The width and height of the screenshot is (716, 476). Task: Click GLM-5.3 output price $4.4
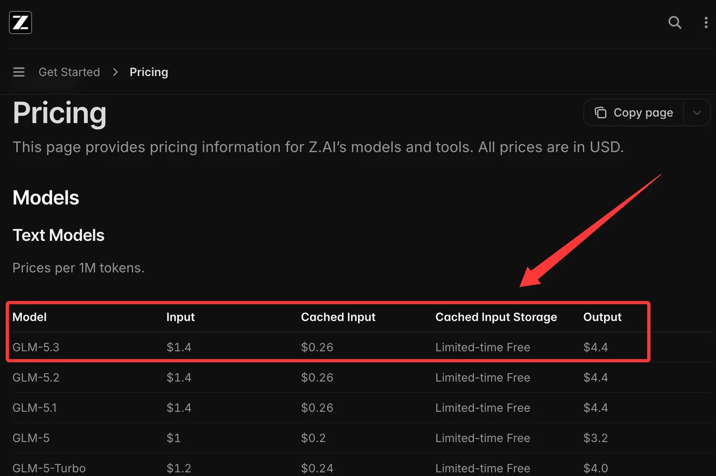pos(596,348)
